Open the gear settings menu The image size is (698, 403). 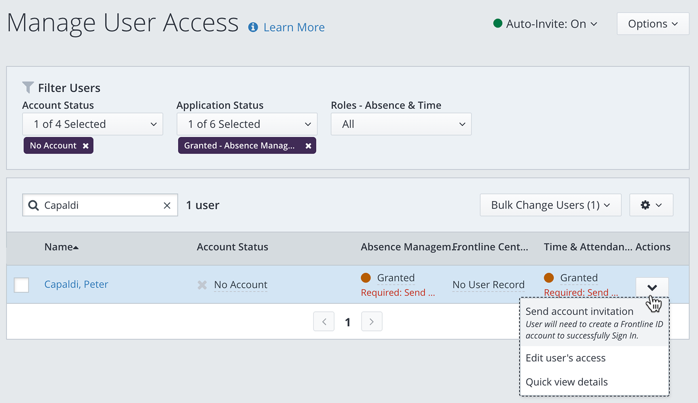(651, 205)
